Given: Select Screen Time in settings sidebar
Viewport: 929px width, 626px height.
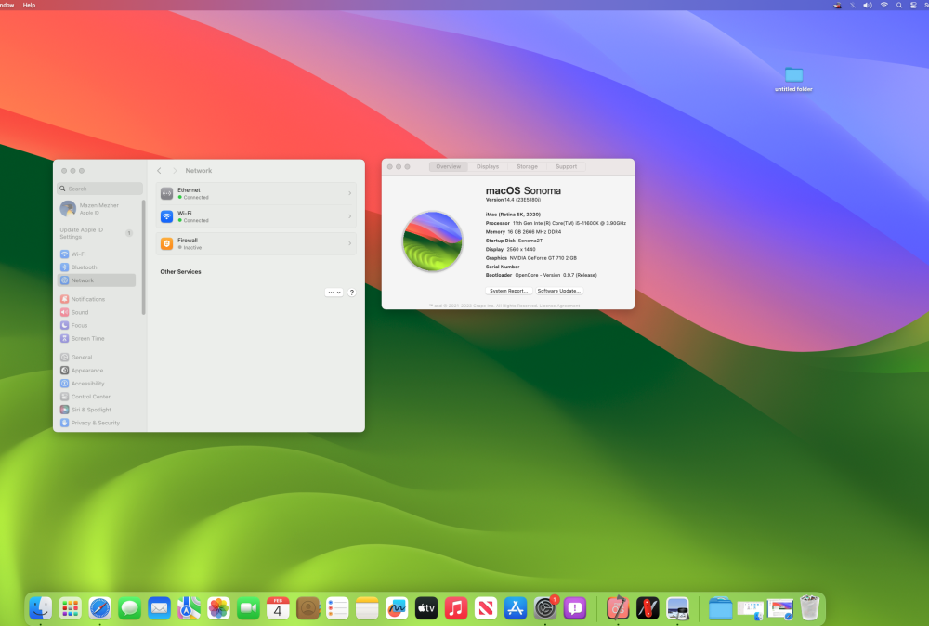Looking at the screenshot, I should pyautogui.click(x=97, y=338).
